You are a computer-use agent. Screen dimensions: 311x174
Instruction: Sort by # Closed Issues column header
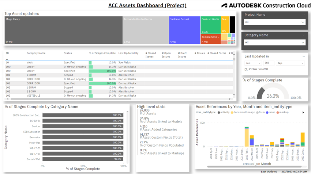pyautogui.click(x=150, y=55)
